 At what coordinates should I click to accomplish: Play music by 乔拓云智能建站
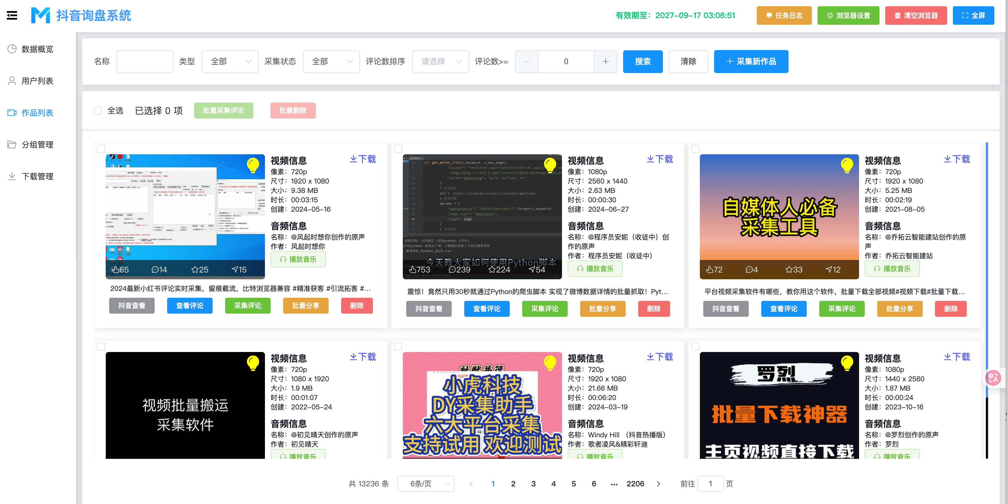[x=892, y=268]
